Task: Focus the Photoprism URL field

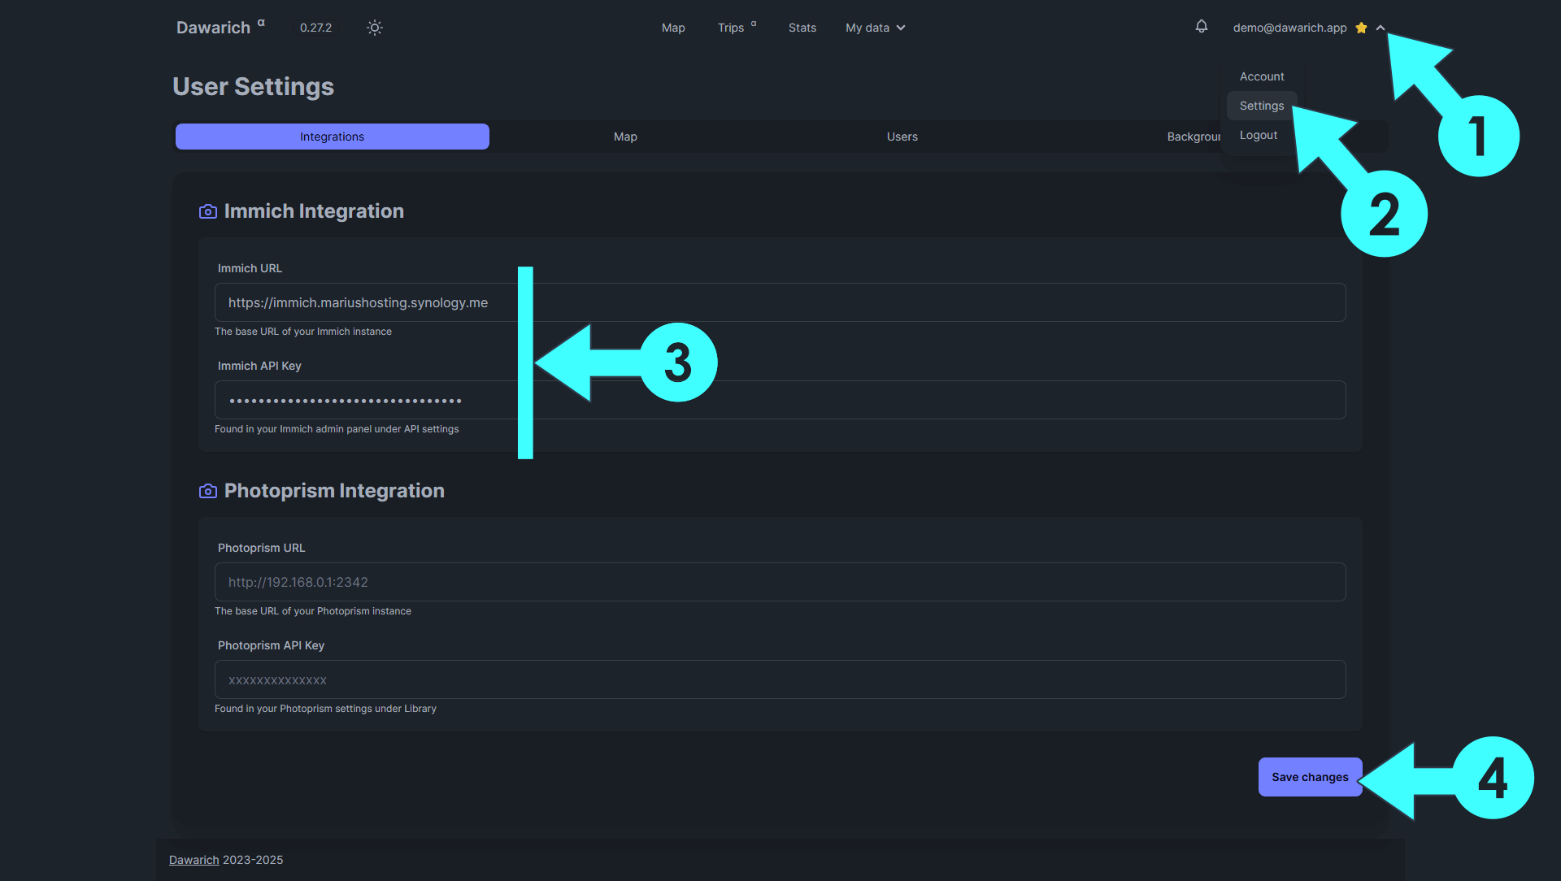Action: point(780,582)
